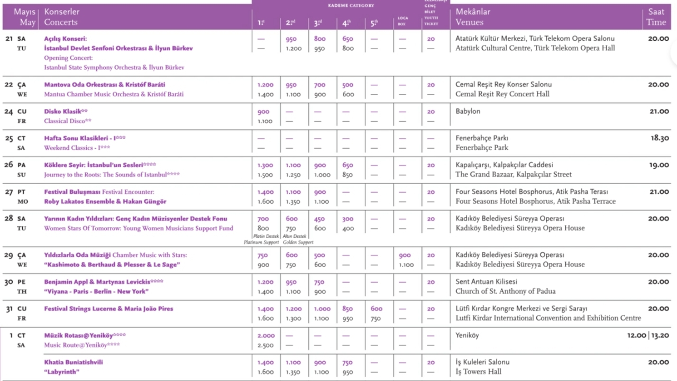The image size is (677, 381).
Task: Select the 'KADEME CATEGORY' header label
Action: click(350, 6)
